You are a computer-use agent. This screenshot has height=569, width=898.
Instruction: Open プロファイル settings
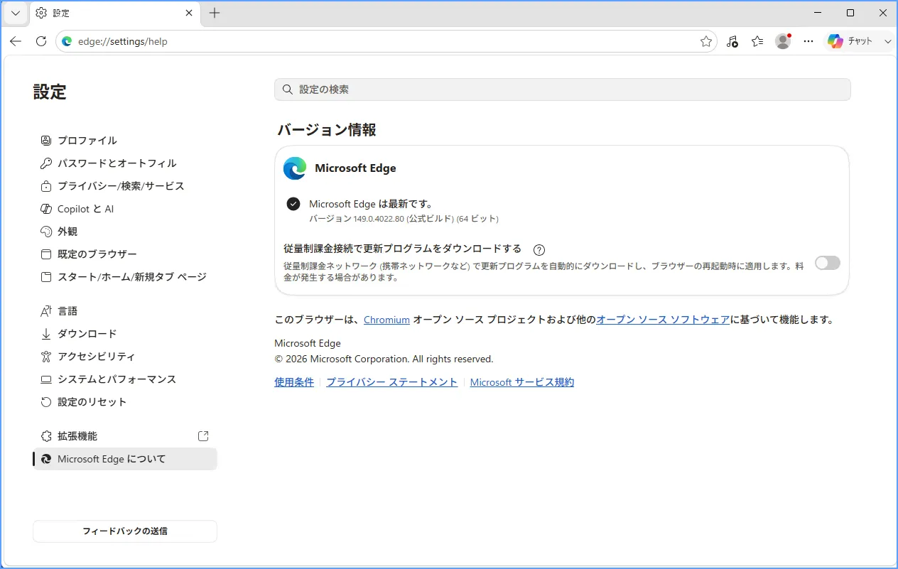click(125, 141)
